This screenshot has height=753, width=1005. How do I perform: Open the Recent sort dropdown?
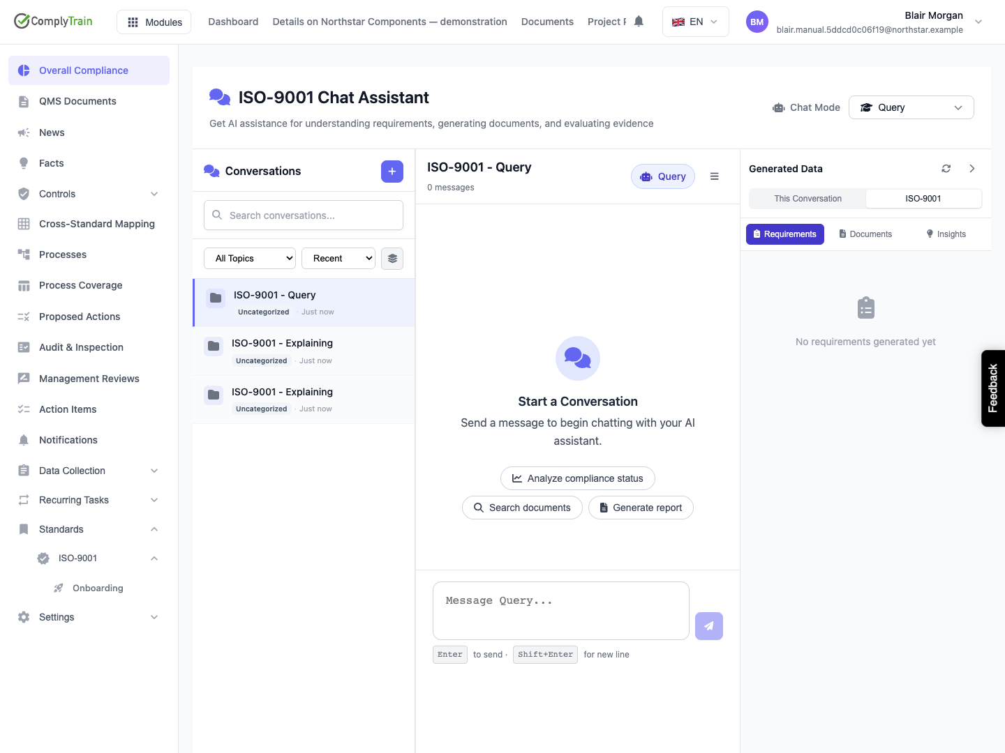(x=338, y=259)
